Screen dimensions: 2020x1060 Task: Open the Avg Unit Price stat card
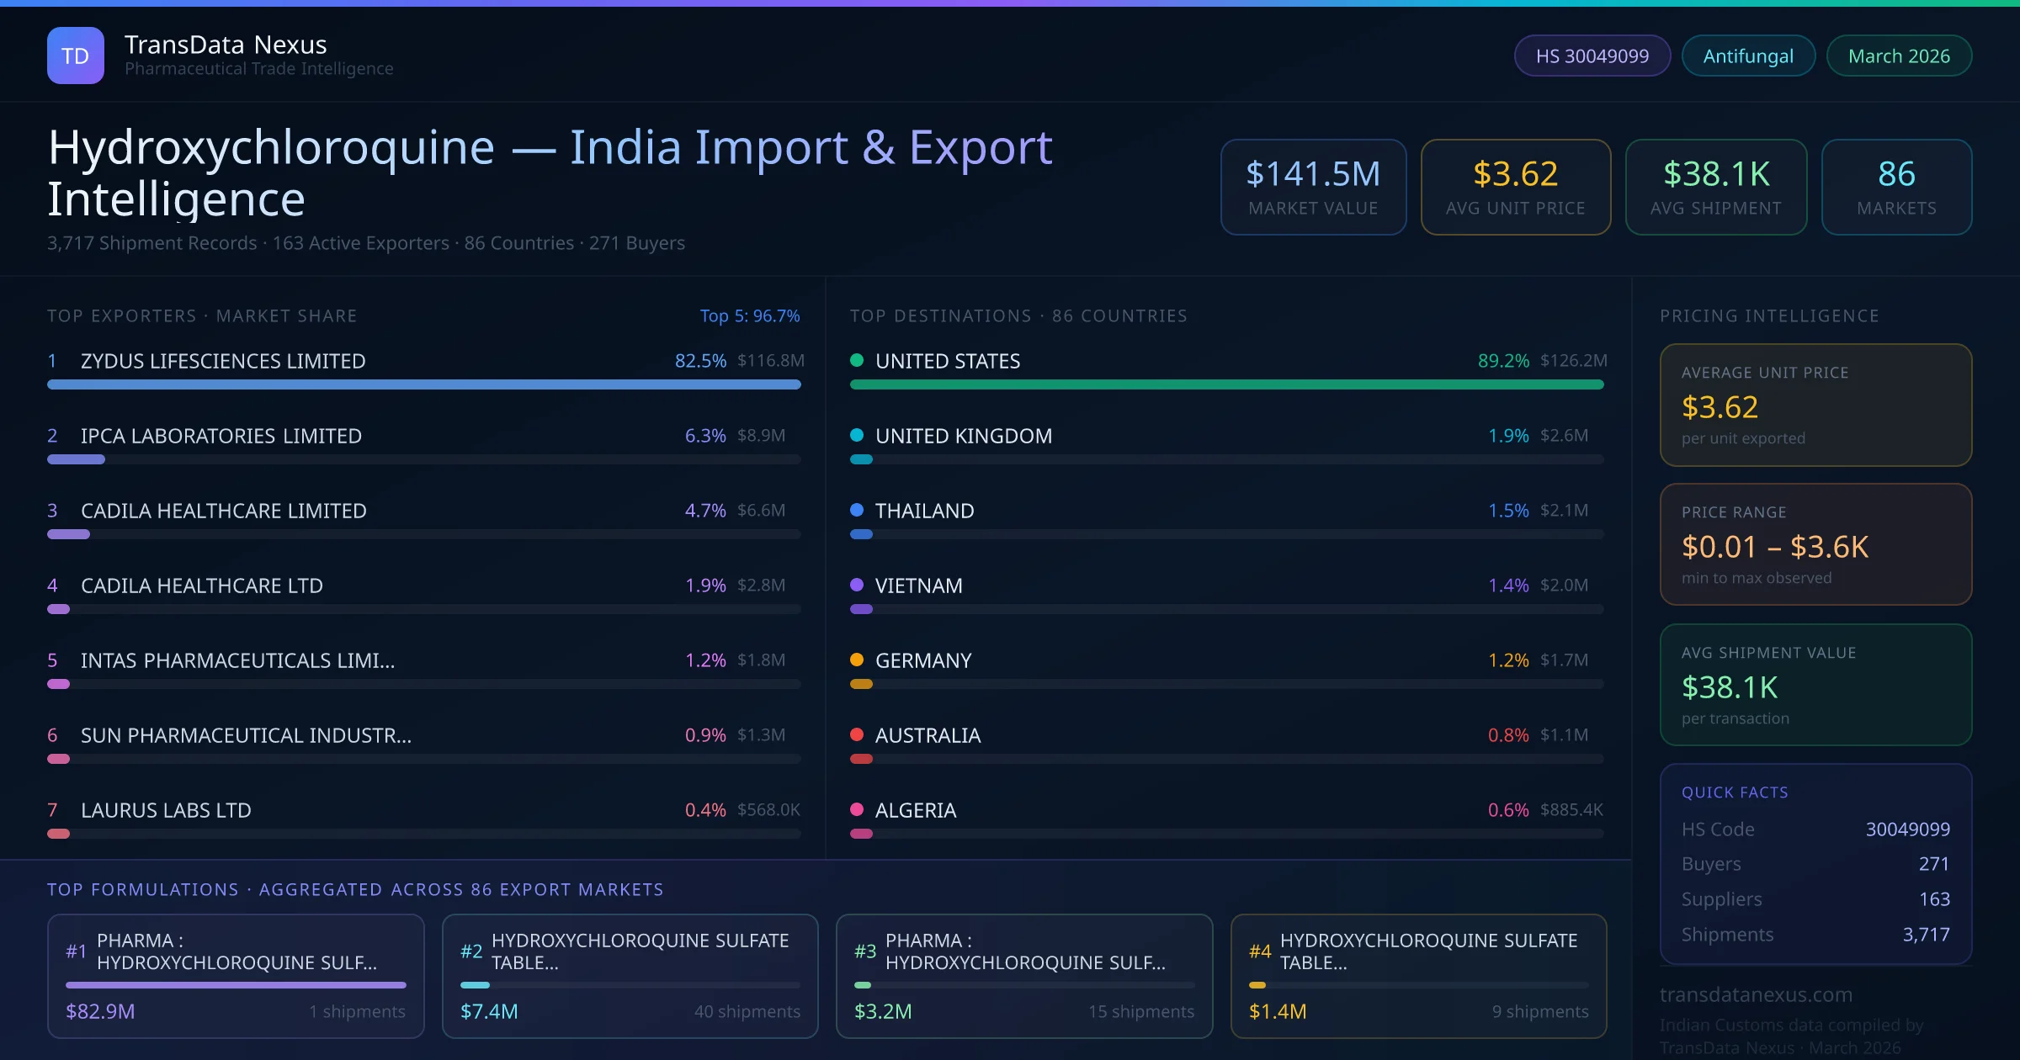pos(1515,187)
